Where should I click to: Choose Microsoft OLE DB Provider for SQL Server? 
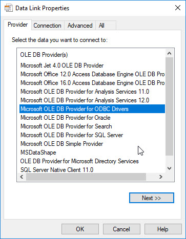(72, 135)
